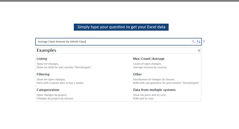
Task: Select example "Show me changes."
Action: click(x=48, y=64)
